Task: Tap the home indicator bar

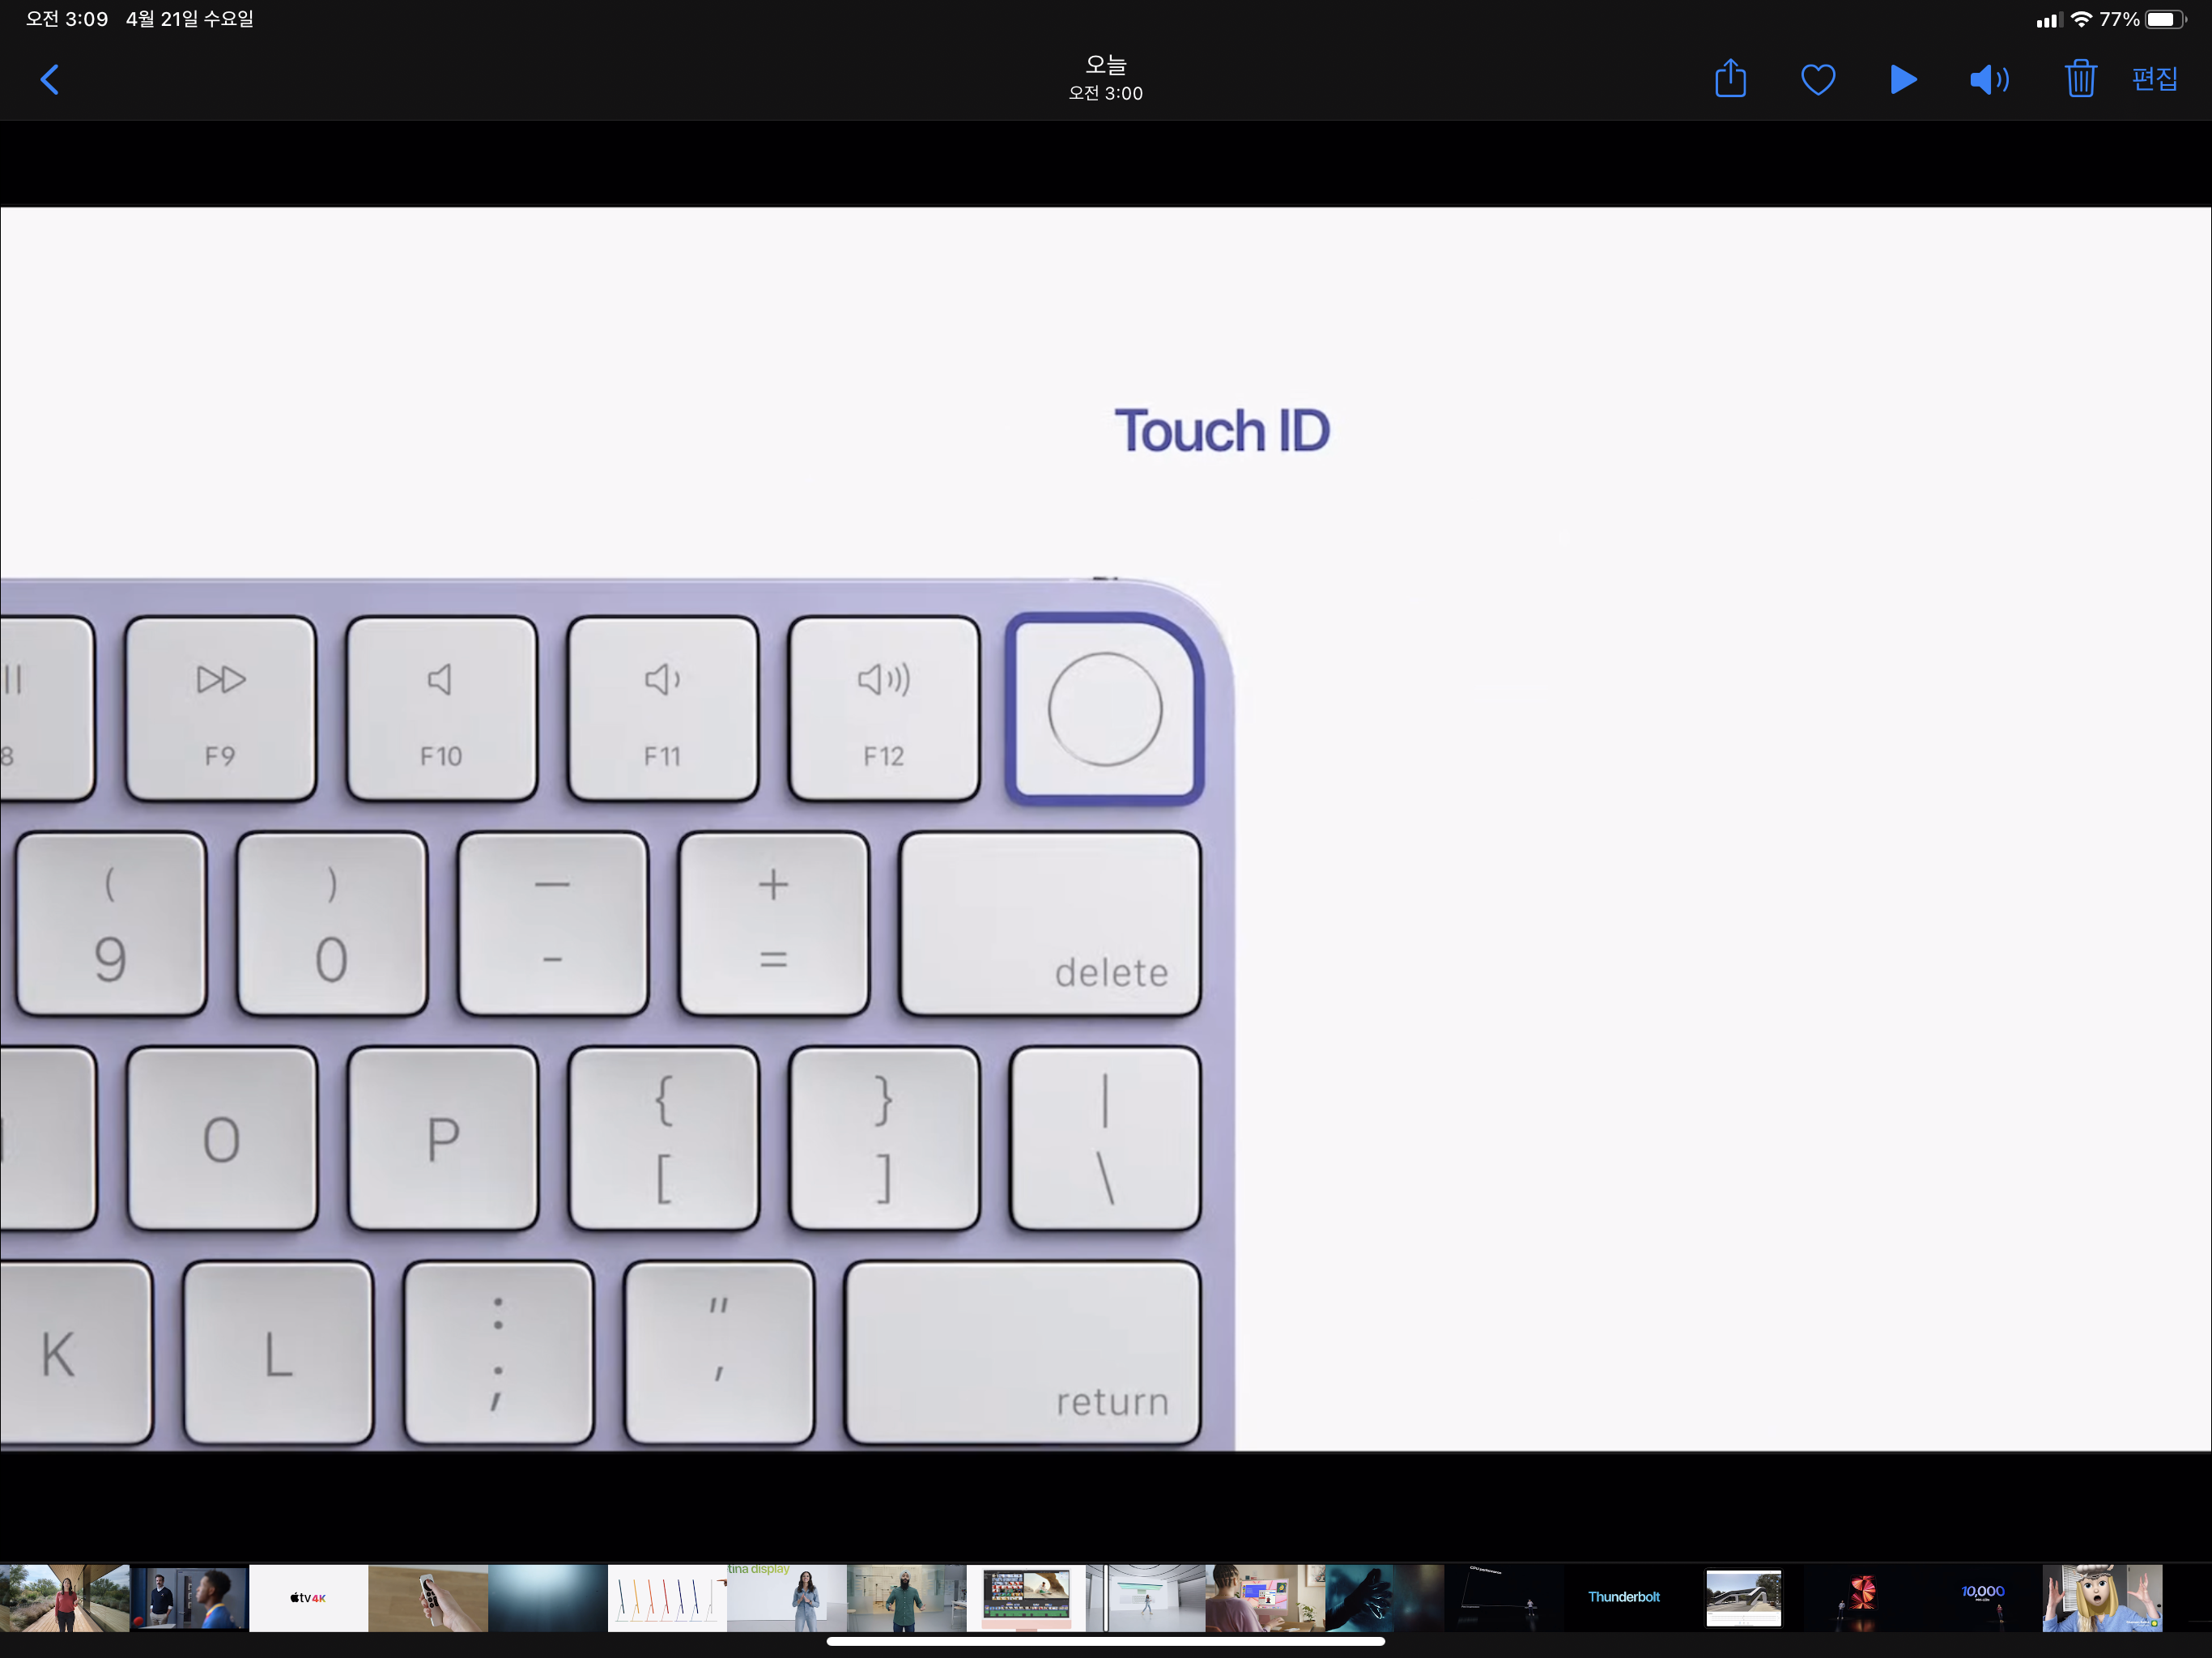Action: click(x=1105, y=1641)
